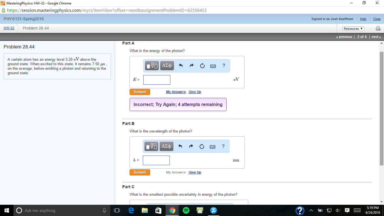Click inside the λ answer input field
The width and height of the screenshot is (384, 216).
click(156, 160)
